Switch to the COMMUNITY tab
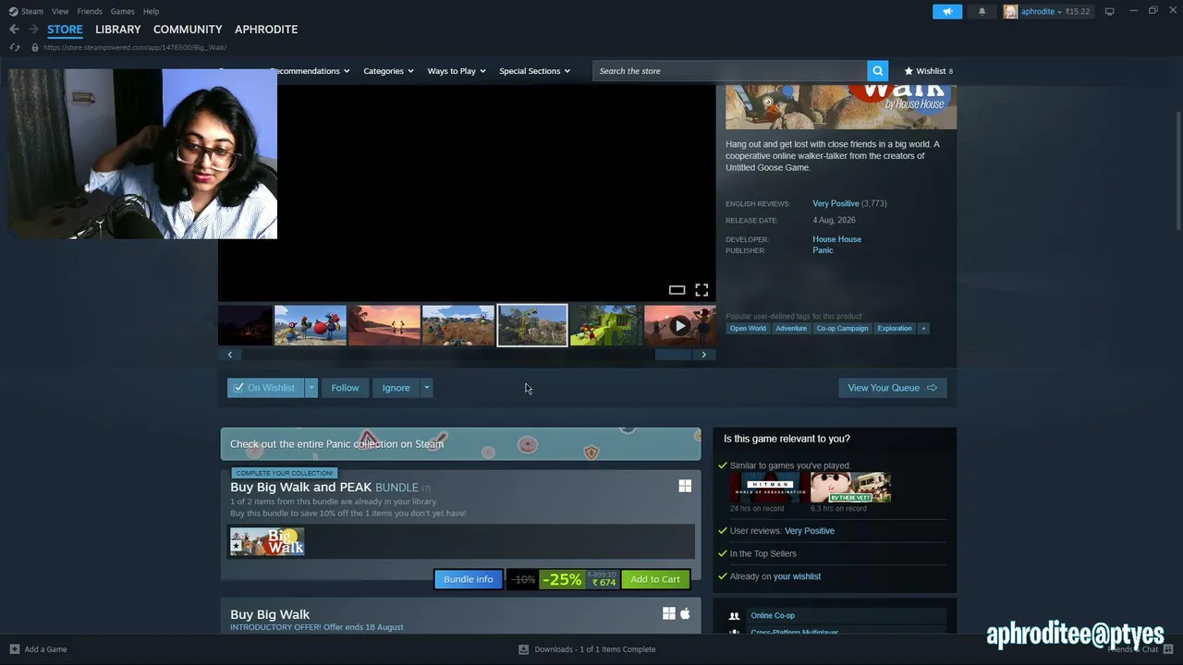This screenshot has width=1183, height=665. pyautogui.click(x=188, y=30)
